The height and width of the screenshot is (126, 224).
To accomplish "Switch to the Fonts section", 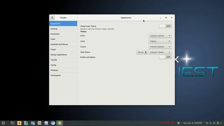I will click(63, 39).
